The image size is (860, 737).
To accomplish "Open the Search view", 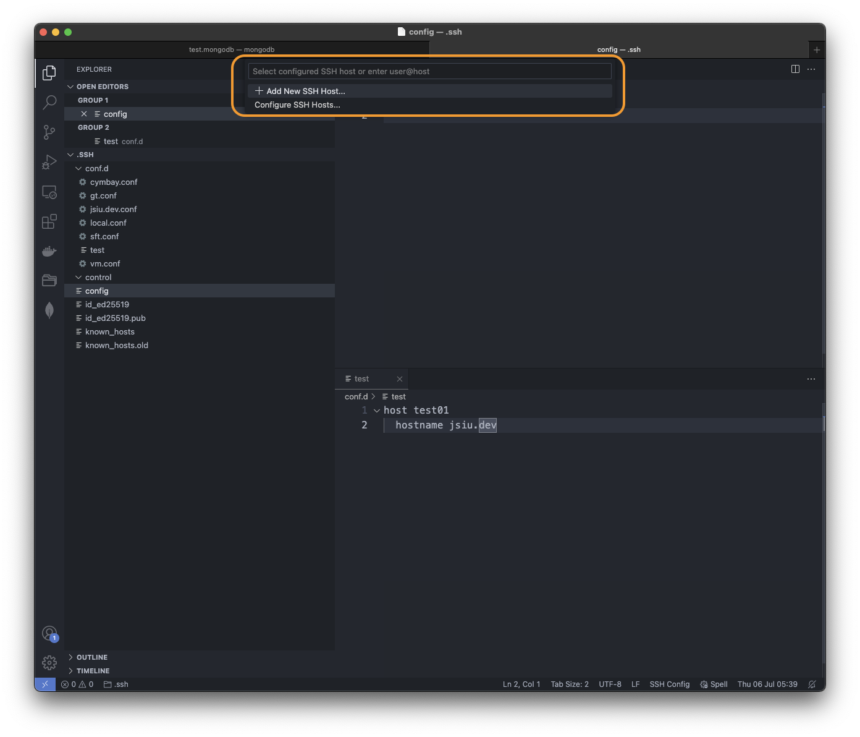I will pyautogui.click(x=49, y=103).
